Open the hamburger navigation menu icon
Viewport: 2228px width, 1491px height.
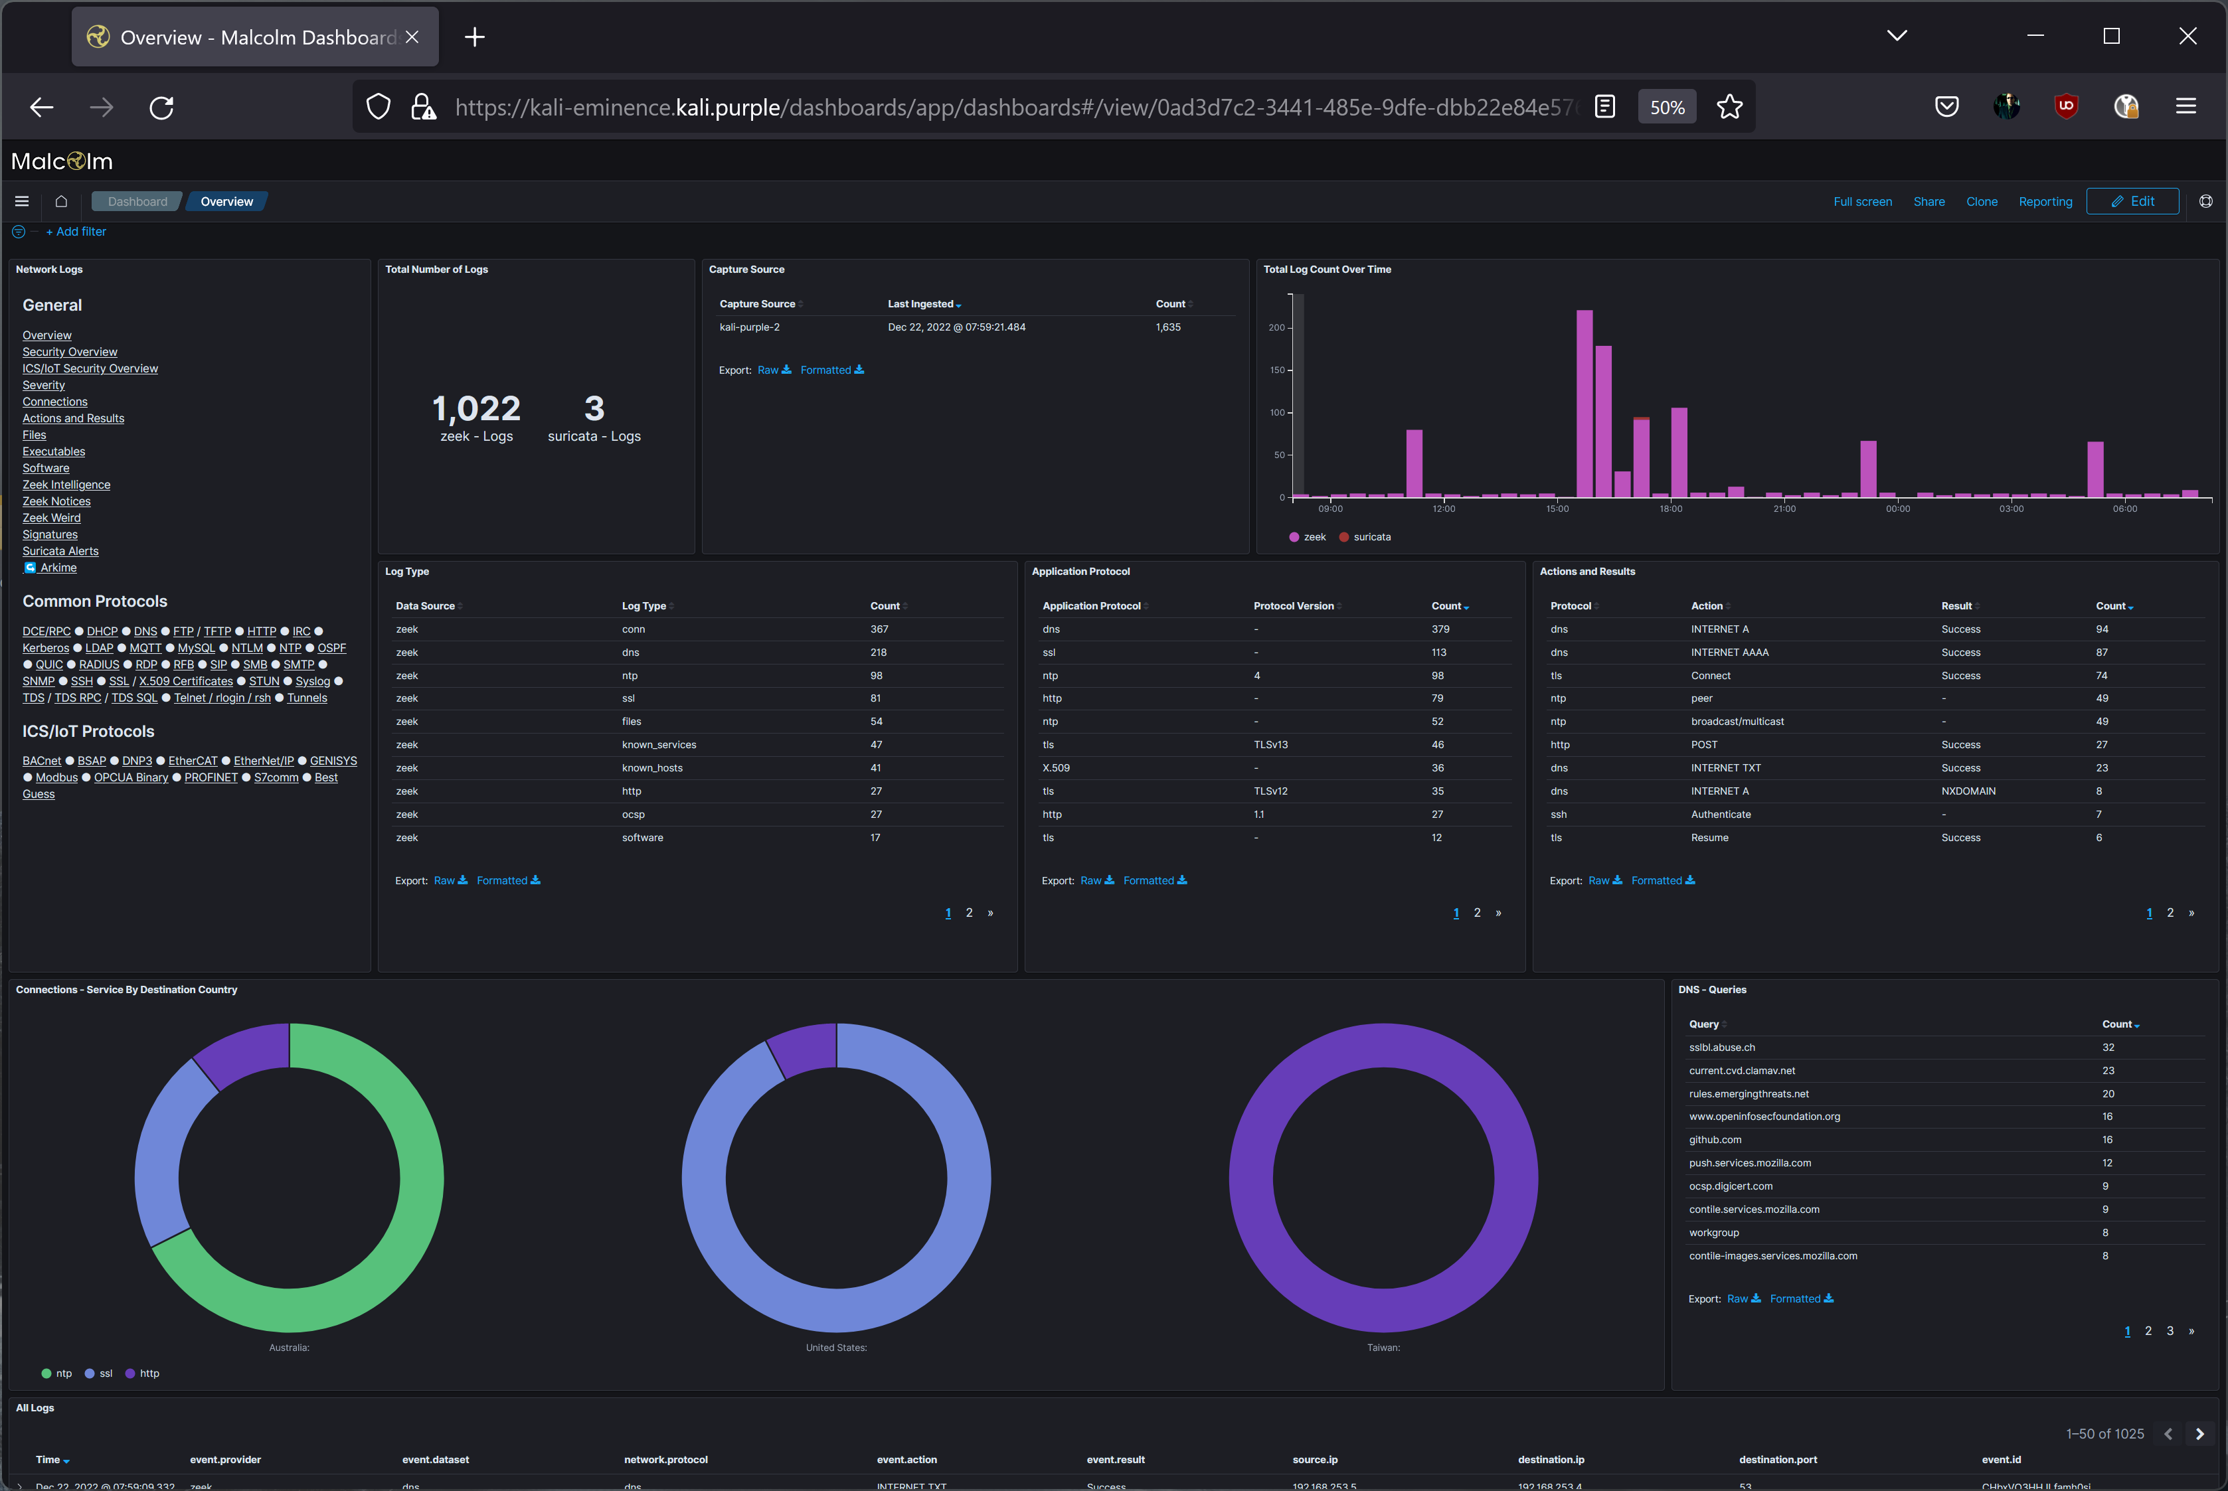(x=22, y=202)
